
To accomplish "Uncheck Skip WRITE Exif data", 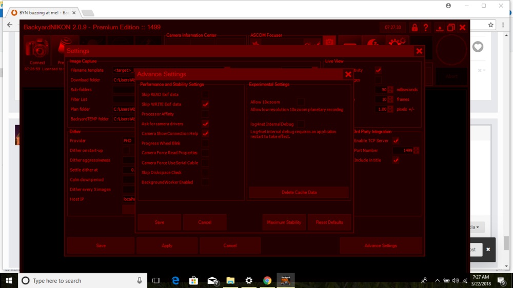I will tap(205, 104).
